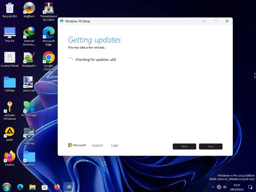This screenshot has width=256, height=192.
Task: Select the System Informer desktop shortcut
Action: click(x=29, y=135)
